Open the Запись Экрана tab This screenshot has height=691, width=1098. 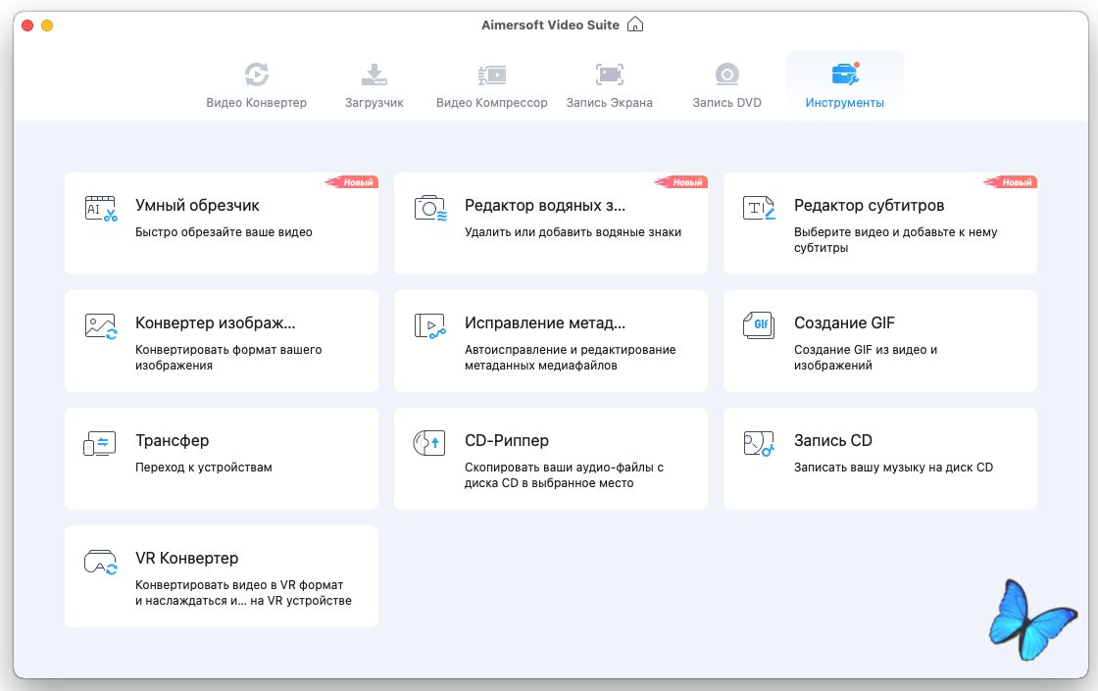609,85
